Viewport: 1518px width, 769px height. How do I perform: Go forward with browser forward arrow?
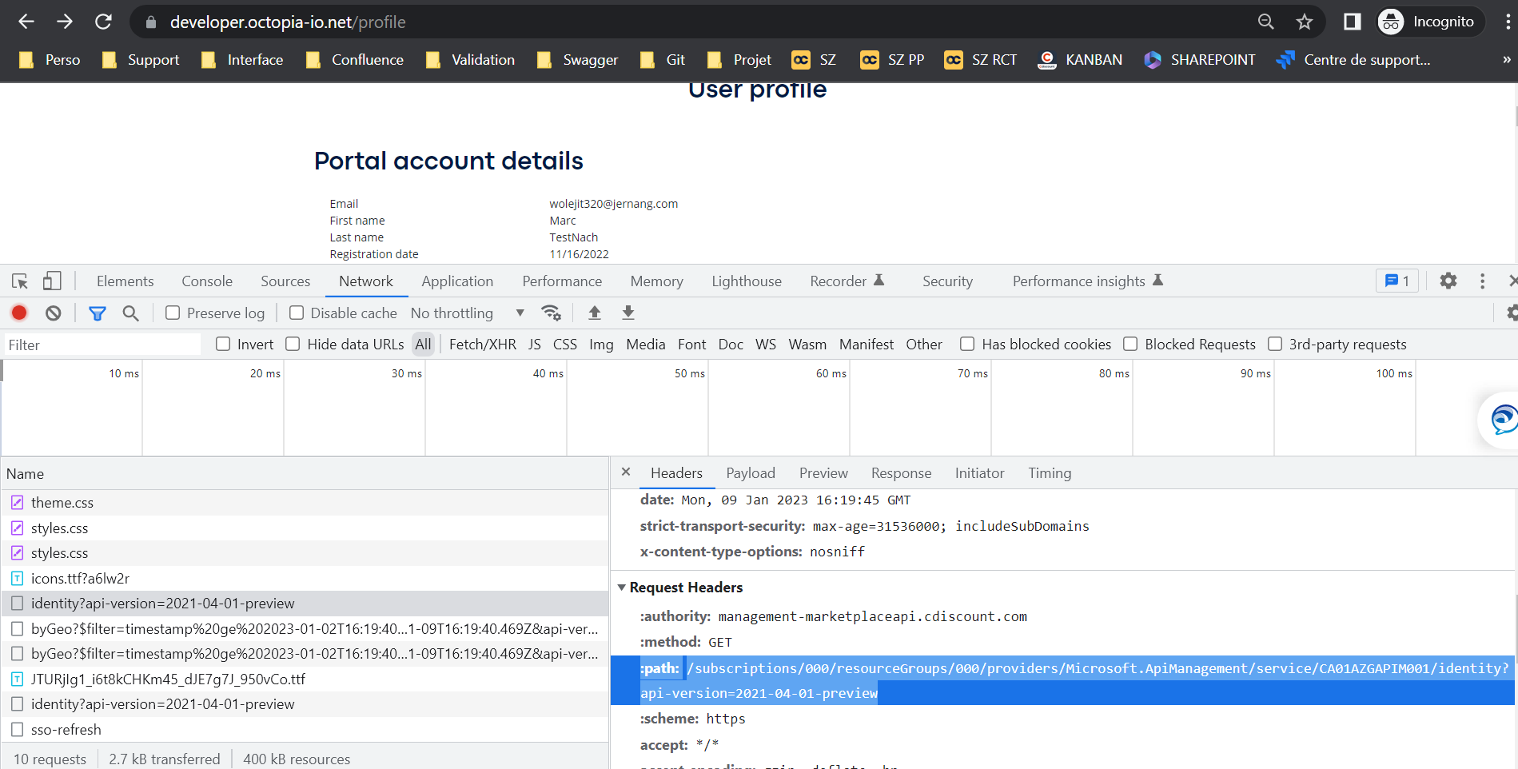click(x=65, y=22)
